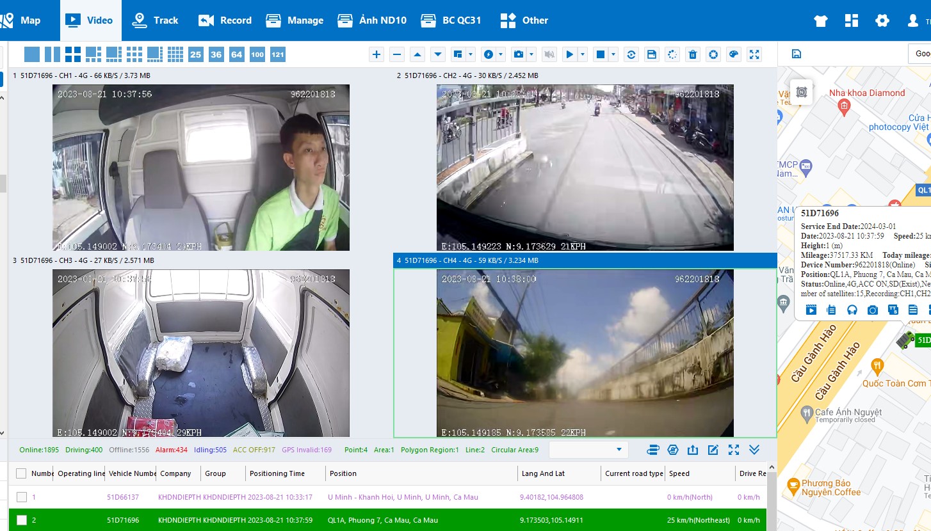Tick the checkbox on row 51D71696
This screenshot has height=531, width=931.
(22, 520)
